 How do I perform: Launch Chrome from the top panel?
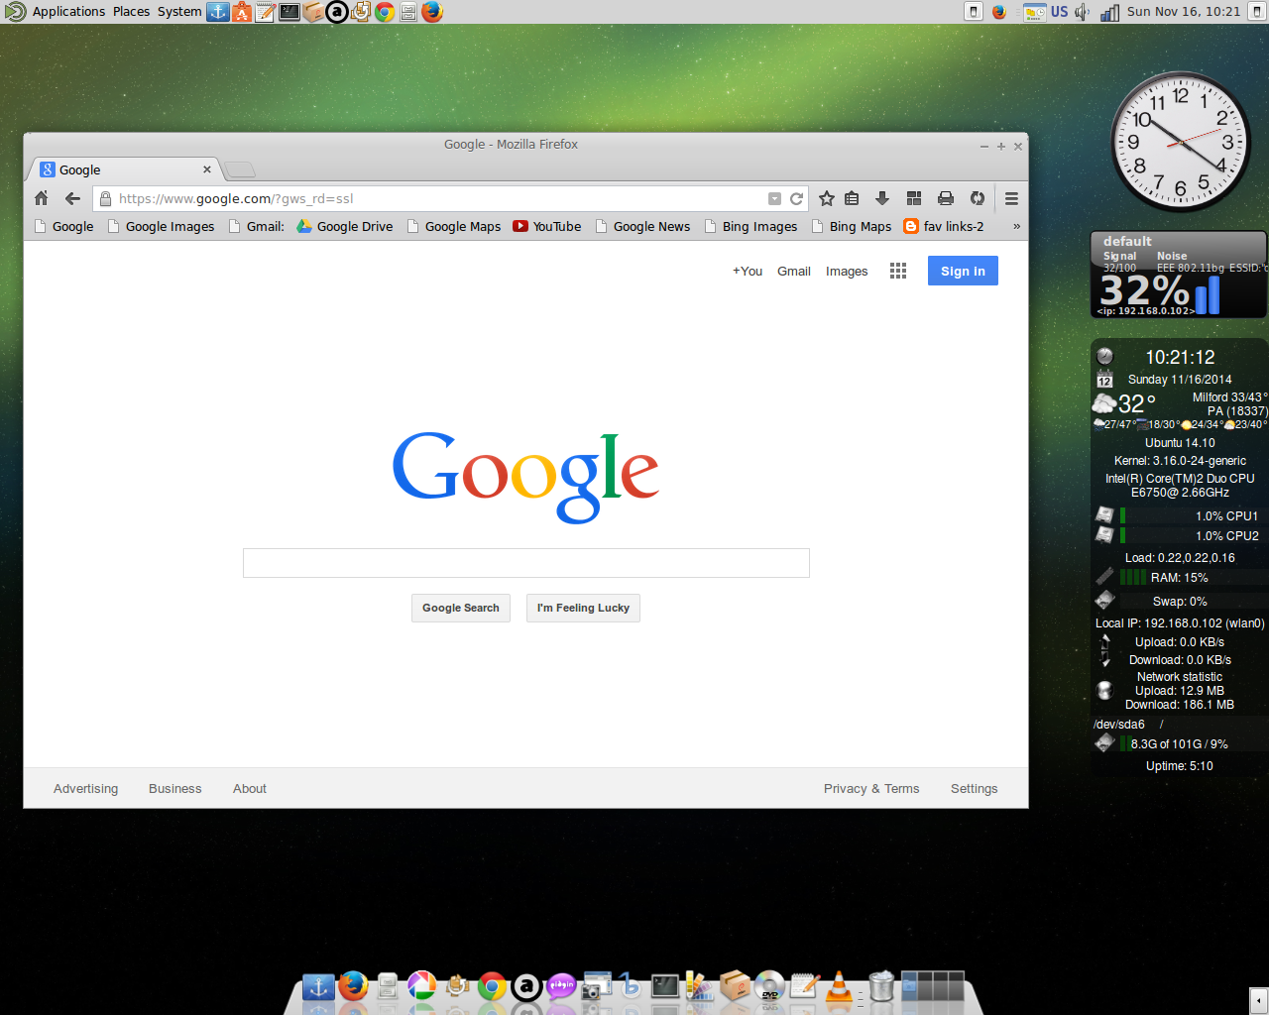click(x=385, y=12)
